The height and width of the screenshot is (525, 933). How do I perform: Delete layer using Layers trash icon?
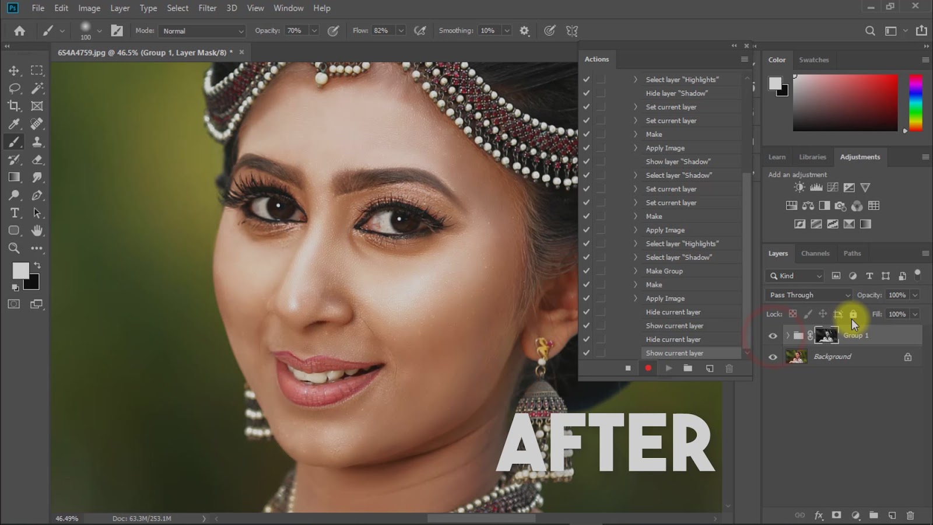click(910, 515)
